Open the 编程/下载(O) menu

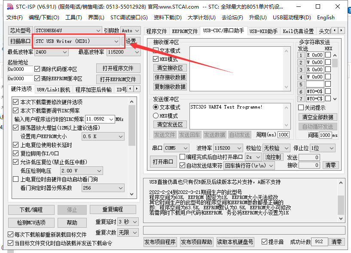[44, 18]
